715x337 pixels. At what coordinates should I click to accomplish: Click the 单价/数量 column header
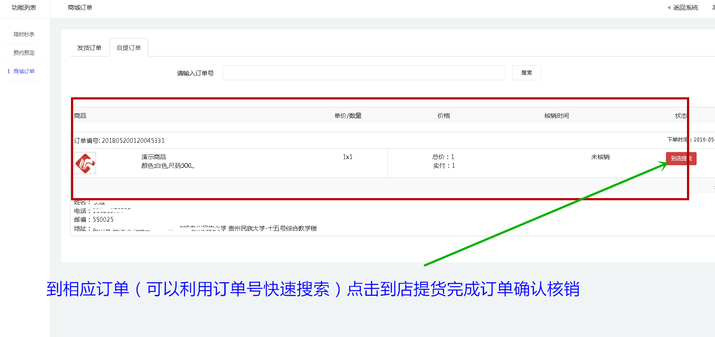(348, 116)
